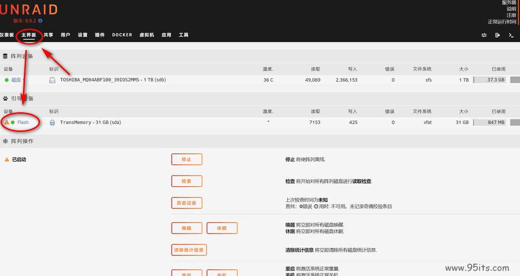520x276 pixels.
Task: Click the green status dot beside Flash
Action: coord(13,123)
